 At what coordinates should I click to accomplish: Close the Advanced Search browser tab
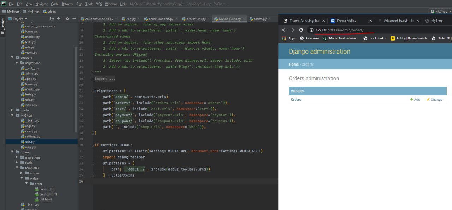[417, 21]
